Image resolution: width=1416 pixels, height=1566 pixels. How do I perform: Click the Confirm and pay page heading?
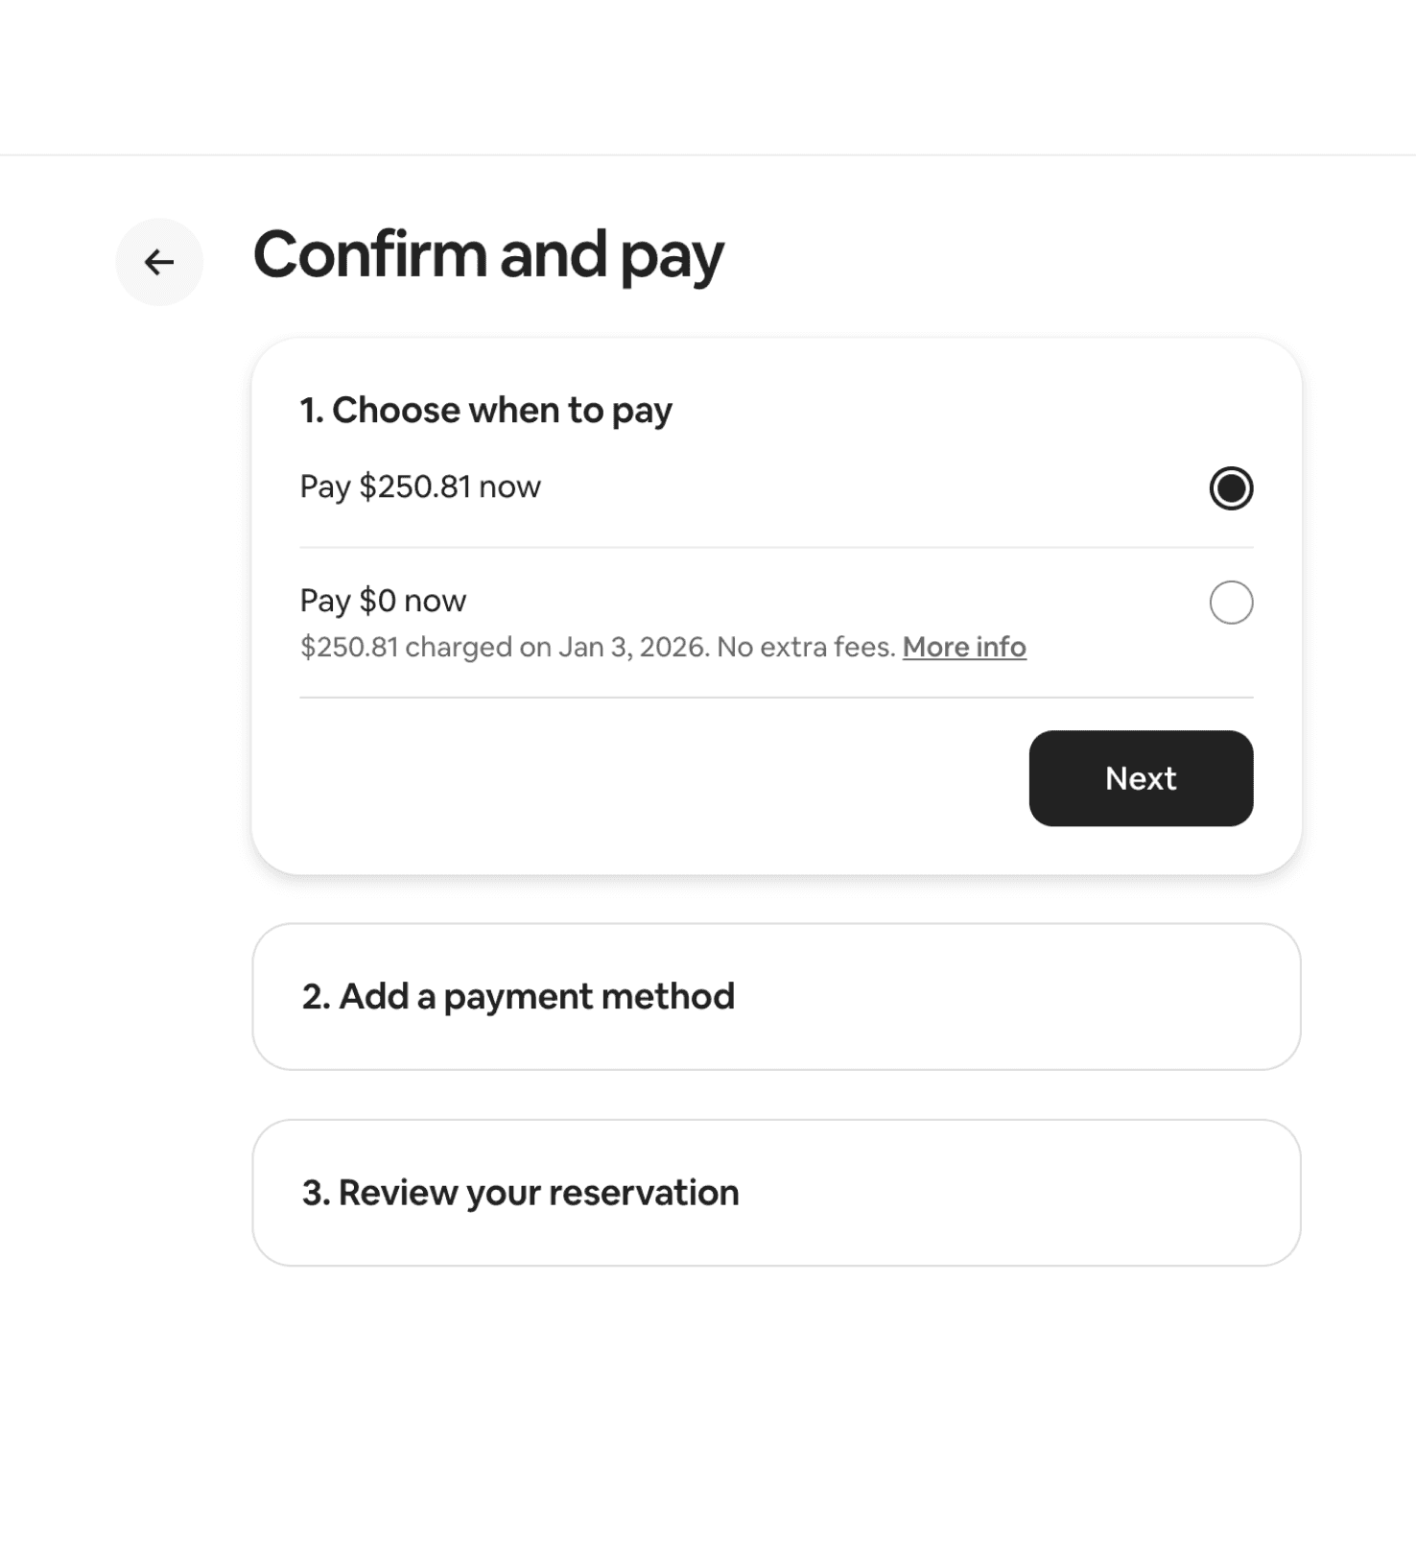[487, 256]
